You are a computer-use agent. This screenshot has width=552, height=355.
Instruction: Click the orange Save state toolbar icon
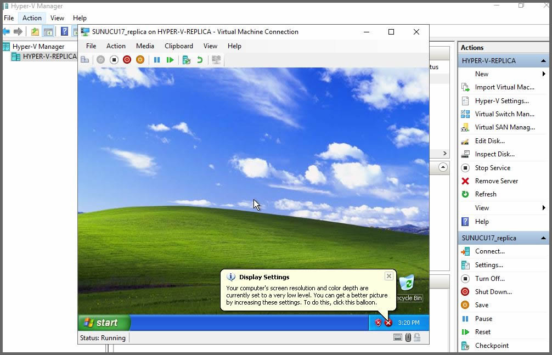(x=140, y=60)
